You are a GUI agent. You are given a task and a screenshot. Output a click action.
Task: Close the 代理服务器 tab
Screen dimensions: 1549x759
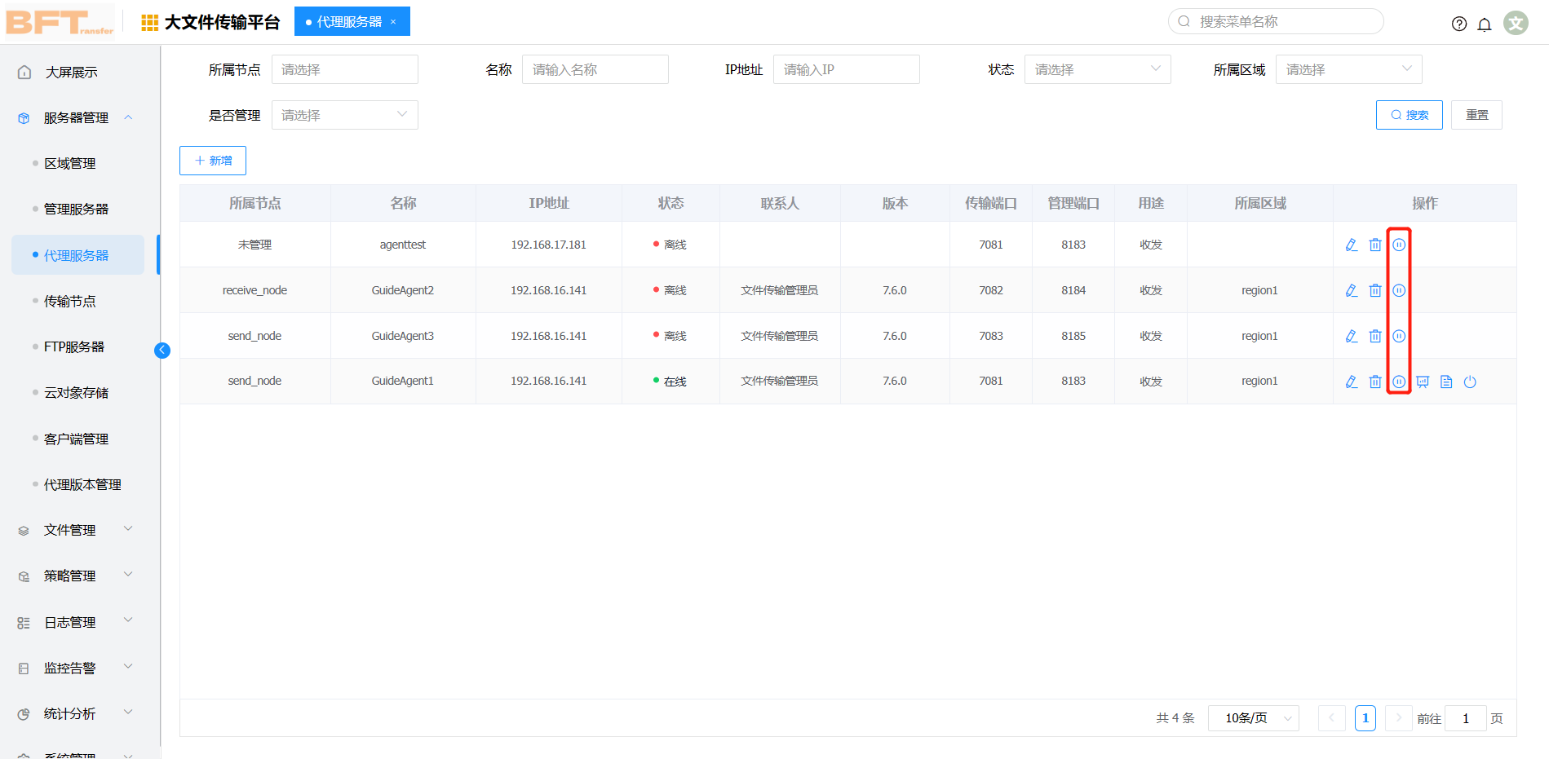pyautogui.click(x=393, y=22)
